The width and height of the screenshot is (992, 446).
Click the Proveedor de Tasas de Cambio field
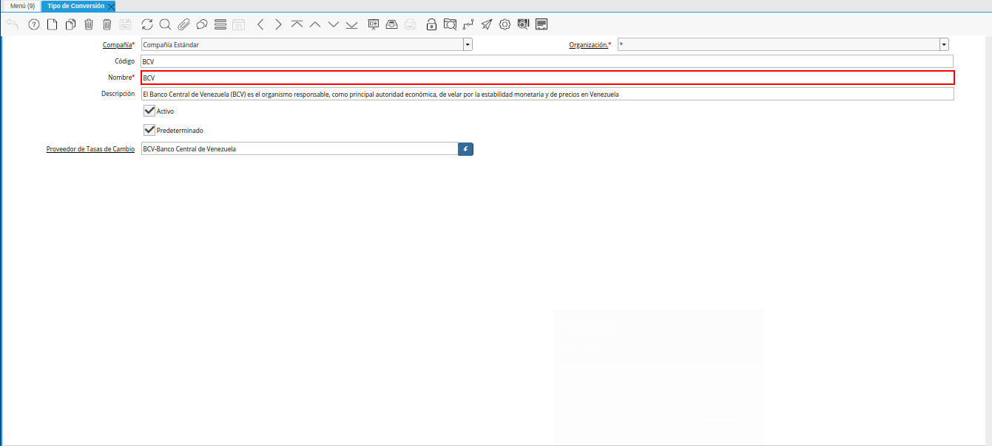(299, 148)
